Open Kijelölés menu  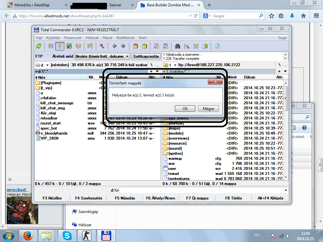coord(53,38)
